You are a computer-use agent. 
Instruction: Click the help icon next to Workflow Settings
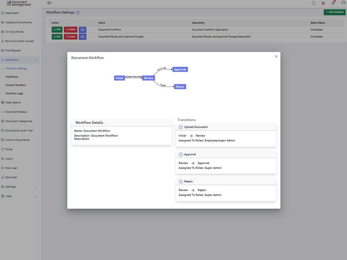tap(78, 12)
